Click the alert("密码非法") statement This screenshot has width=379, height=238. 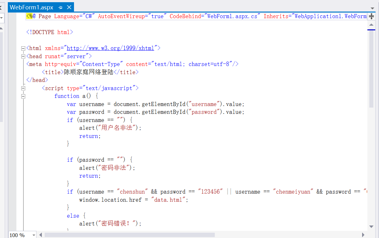click(107, 168)
